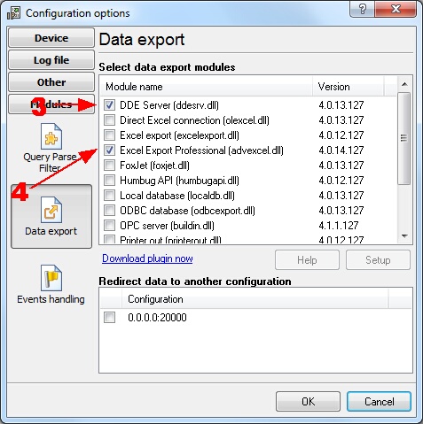Select Excel Export Professional (advexcel.dll) text
This screenshot has height=424, width=423.
(201, 150)
